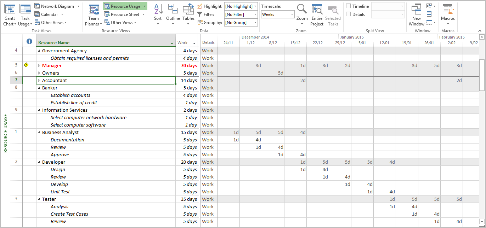
Task: Select the Documentation assignment row
Action: [x=67, y=140]
